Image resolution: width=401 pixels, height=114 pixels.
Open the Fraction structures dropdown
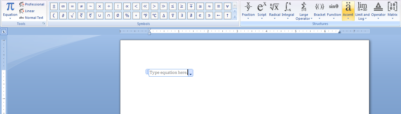(x=248, y=11)
